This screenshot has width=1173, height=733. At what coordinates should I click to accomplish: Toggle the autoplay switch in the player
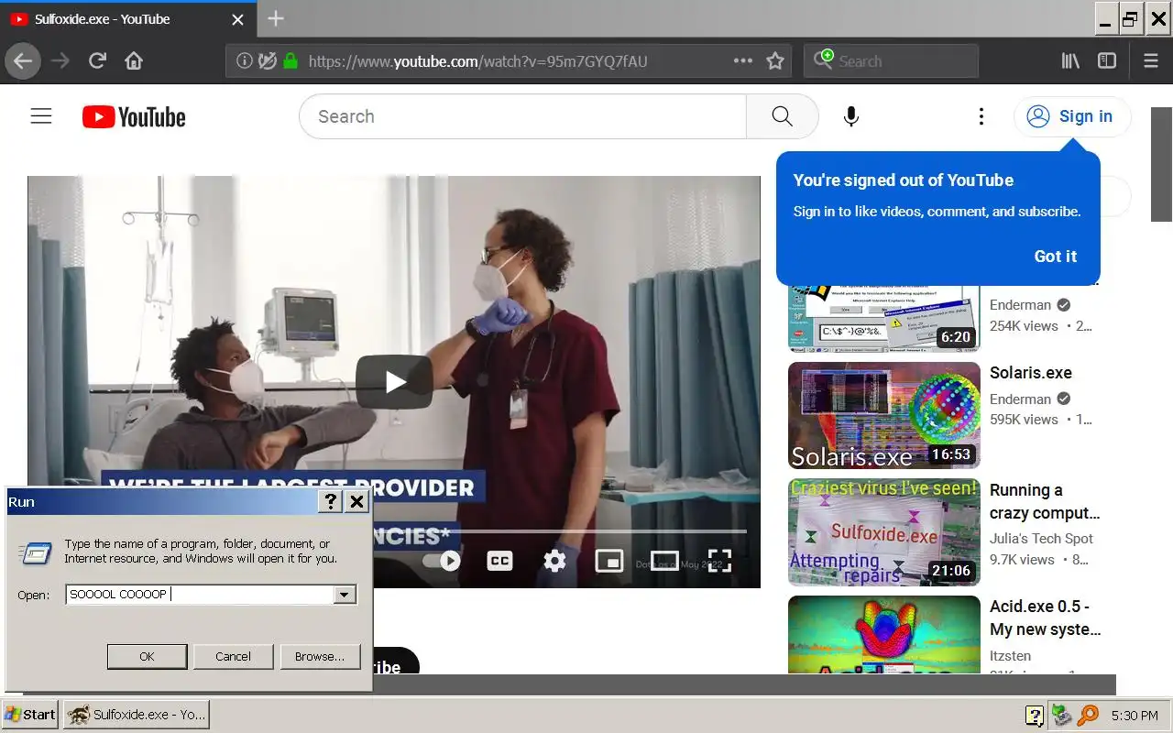point(443,561)
